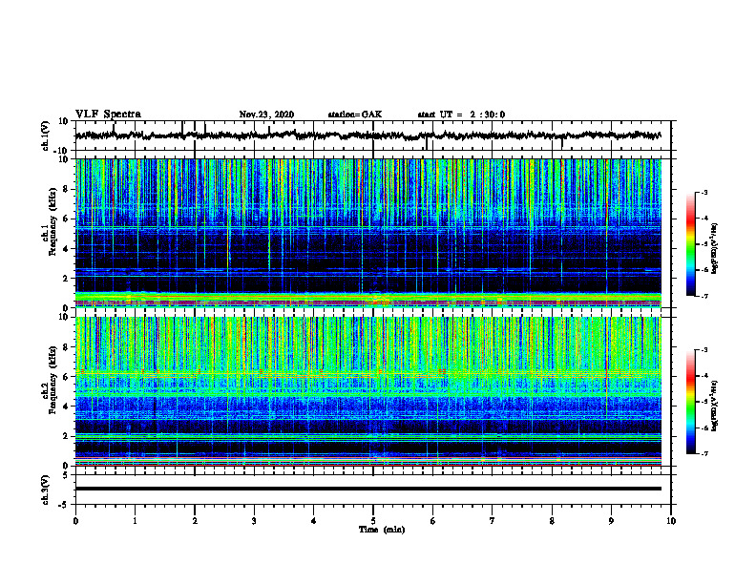Click the "-7" label on ch.1 color scale
Viewport: 756px width, 584px height.
point(704,296)
